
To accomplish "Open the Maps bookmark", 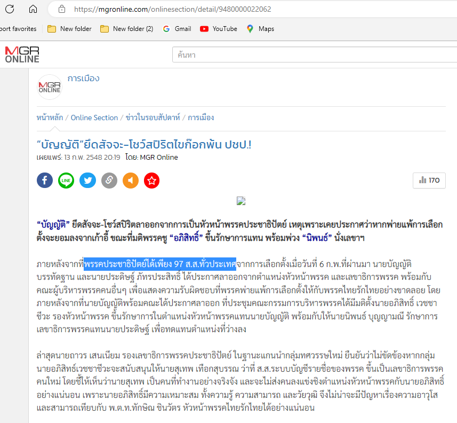I will [x=261, y=29].
